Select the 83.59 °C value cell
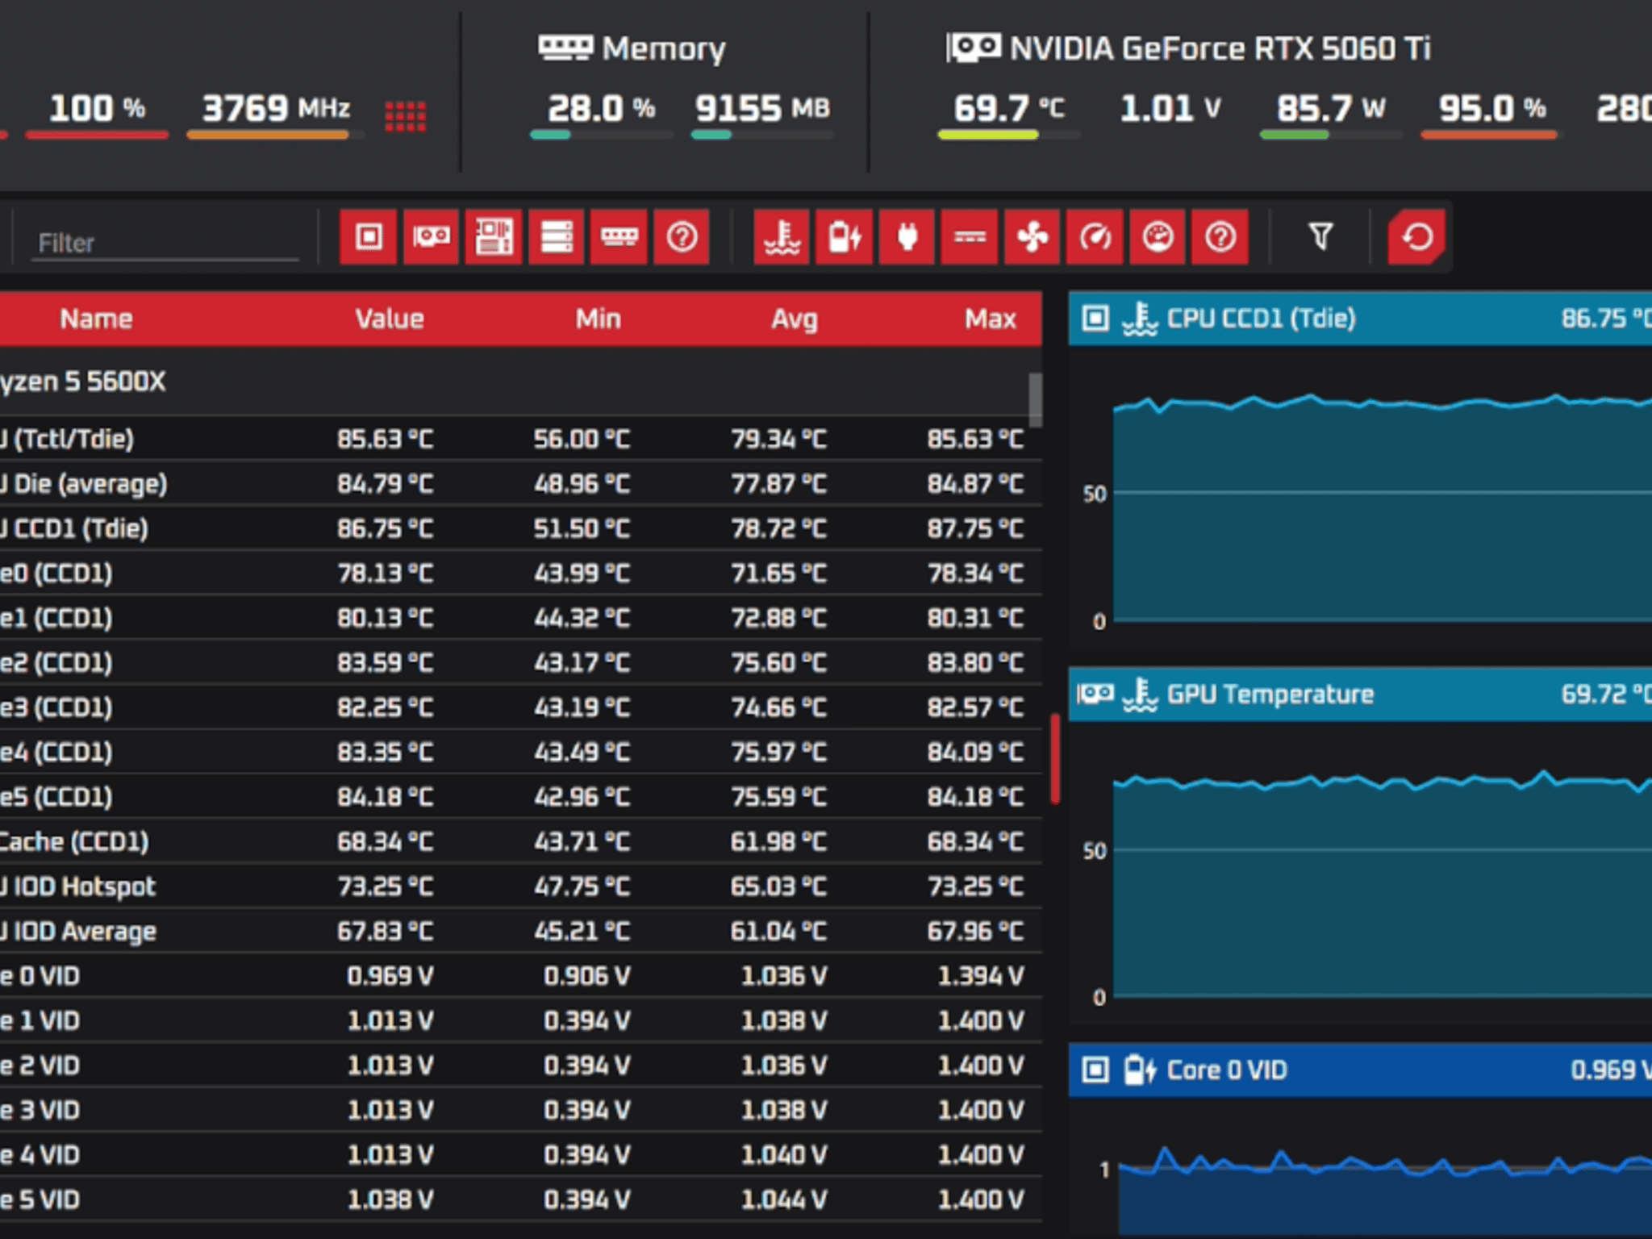The image size is (1652, 1239). [x=385, y=663]
